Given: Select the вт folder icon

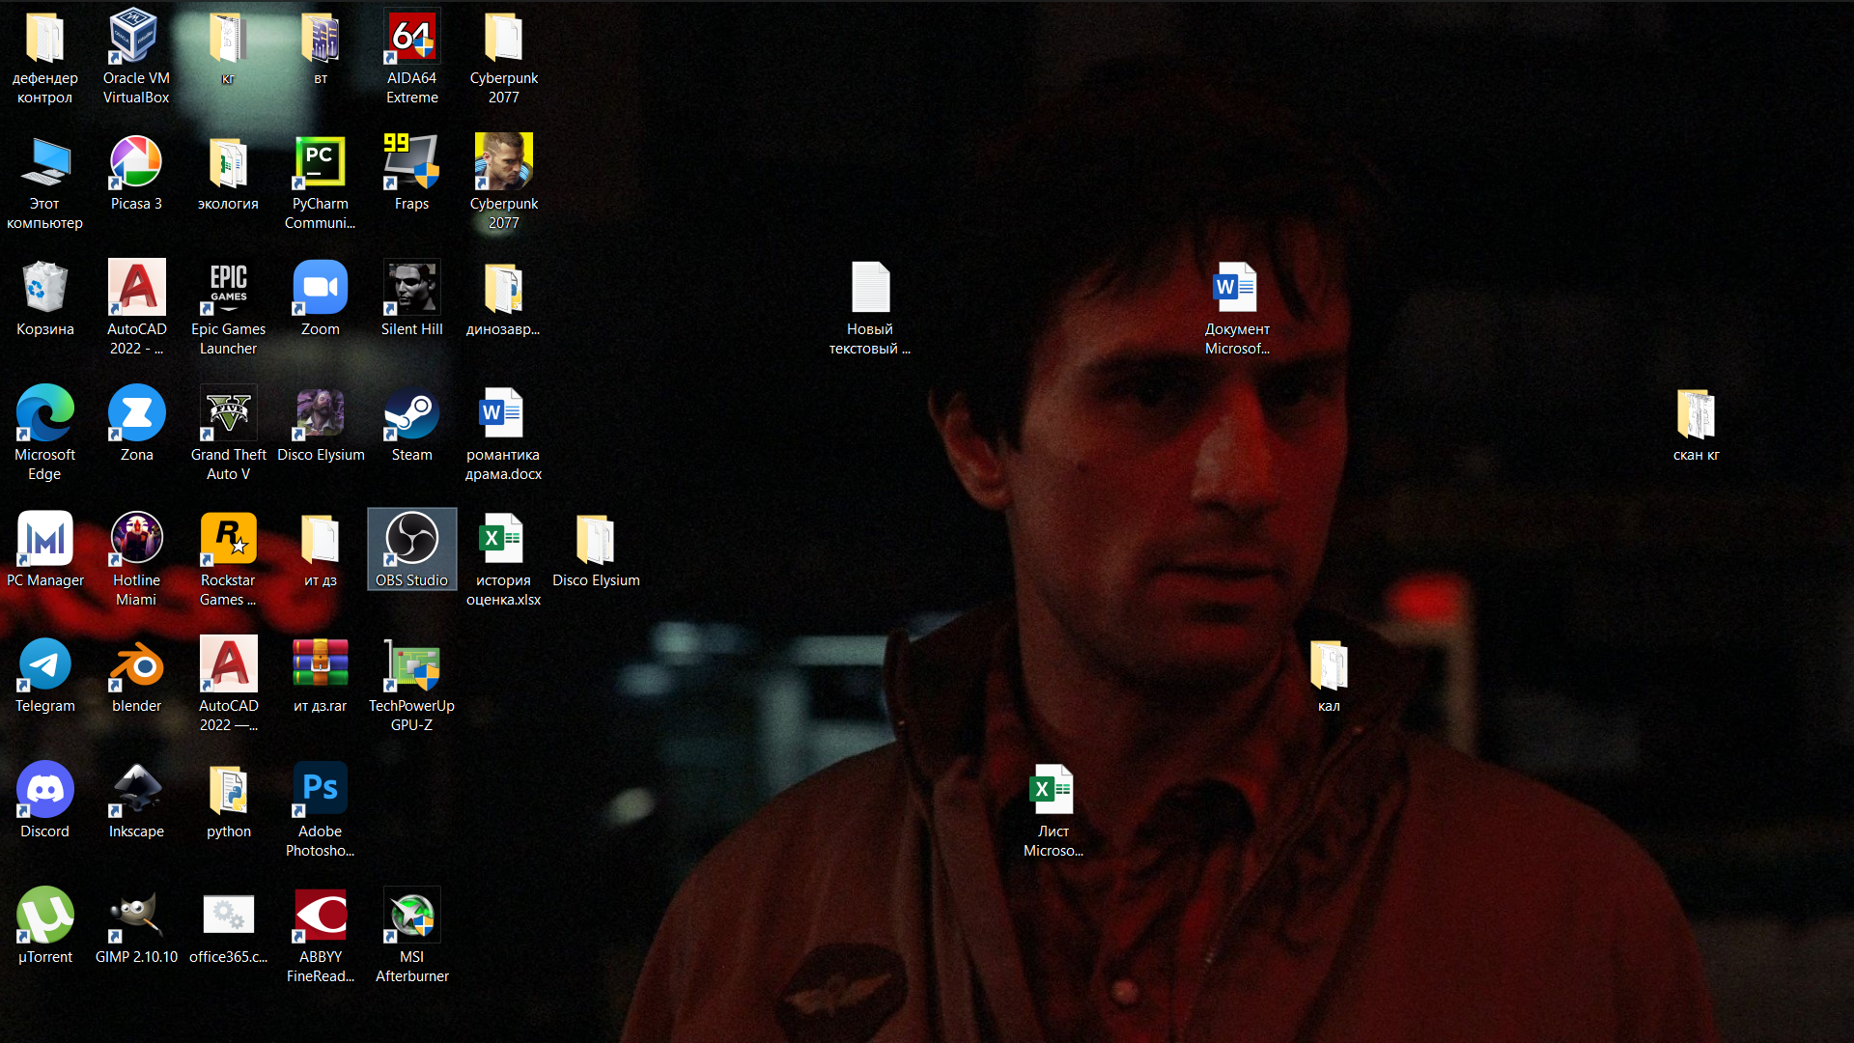Looking at the screenshot, I should [x=320, y=46].
